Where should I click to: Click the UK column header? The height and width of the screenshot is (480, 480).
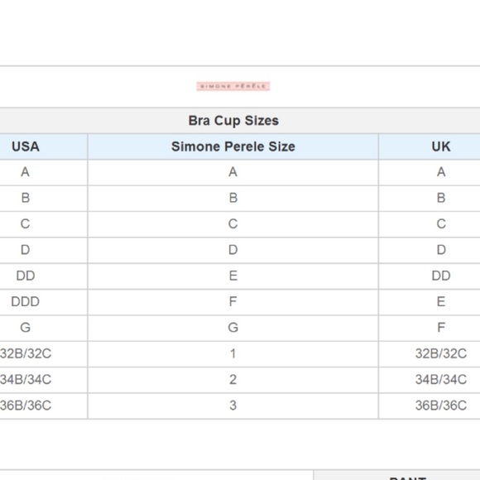pyautogui.click(x=441, y=146)
